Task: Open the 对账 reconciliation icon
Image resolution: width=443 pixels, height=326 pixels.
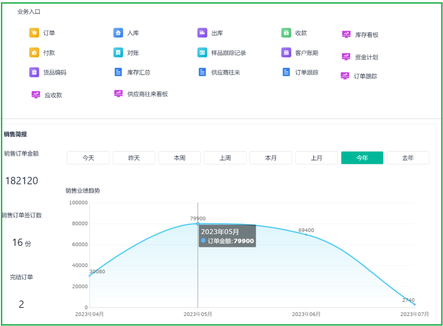Action: [x=118, y=53]
